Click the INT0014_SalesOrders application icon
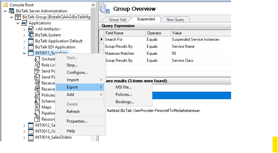Screen dimensions: 278x153 coord(31,137)
